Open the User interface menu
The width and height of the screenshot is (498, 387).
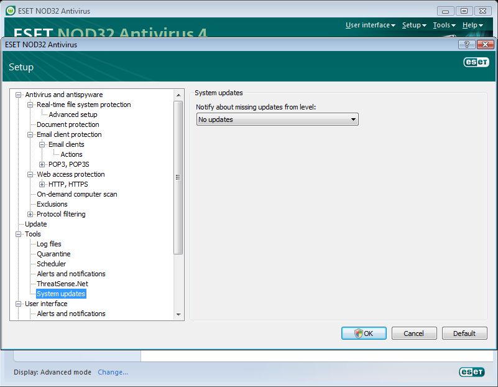371,25
